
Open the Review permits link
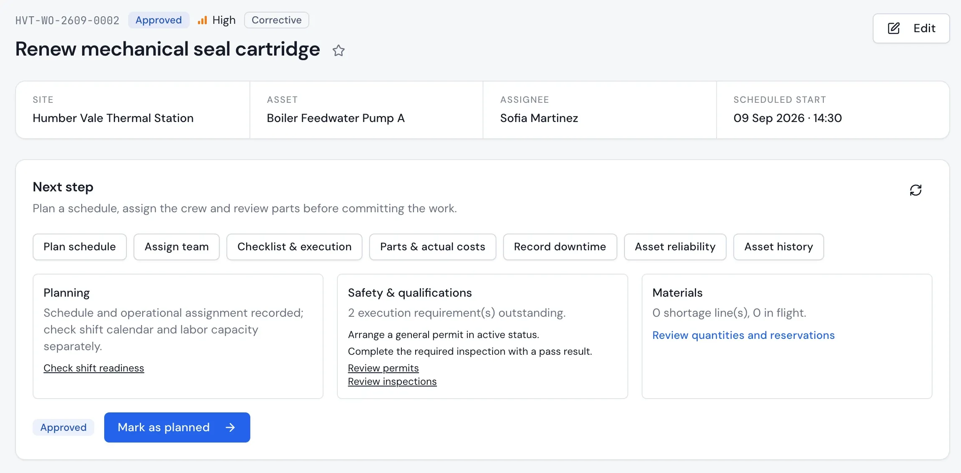point(383,368)
